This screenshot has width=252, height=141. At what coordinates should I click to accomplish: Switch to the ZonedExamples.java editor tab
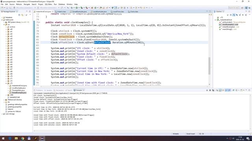(78, 11)
